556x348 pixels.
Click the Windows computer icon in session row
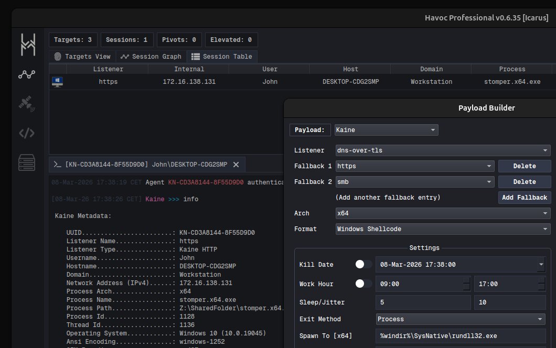pos(58,82)
